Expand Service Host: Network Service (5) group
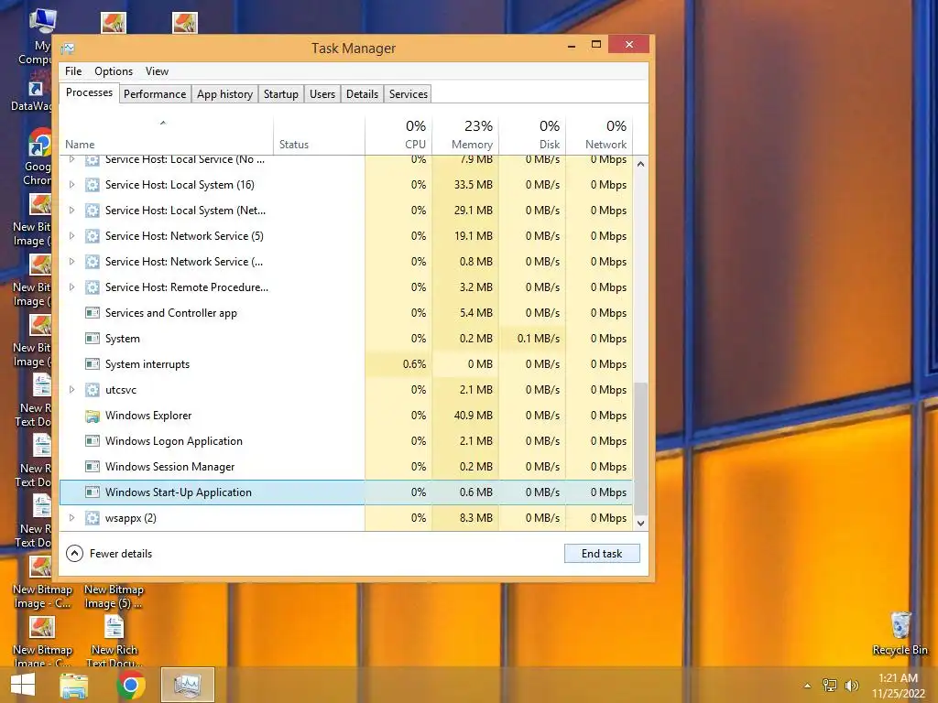Image resolution: width=938 pixels, height=703 pixels. tap(71, 236)
